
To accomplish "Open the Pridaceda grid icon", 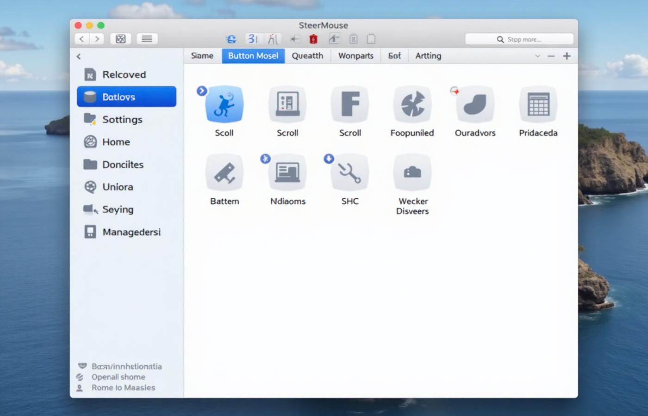I will 538,104.
